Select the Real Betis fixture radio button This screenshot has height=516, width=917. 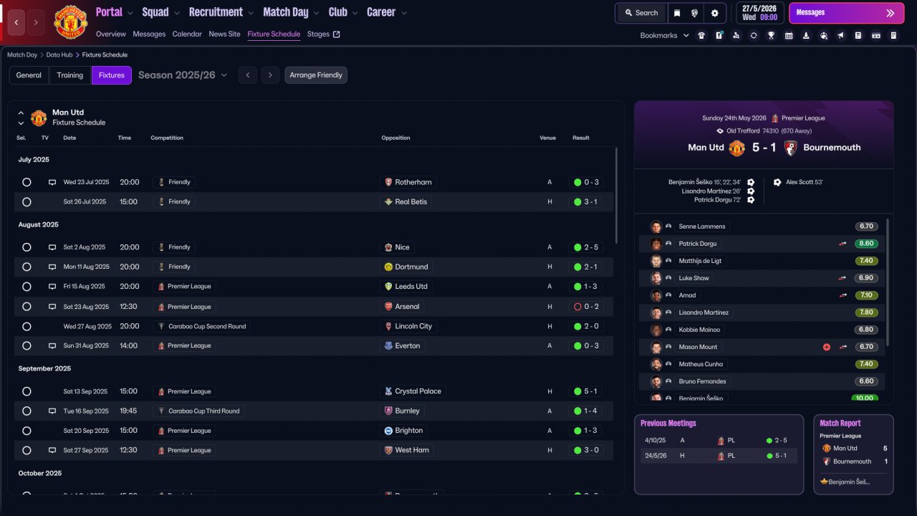(x=27, y=202)
